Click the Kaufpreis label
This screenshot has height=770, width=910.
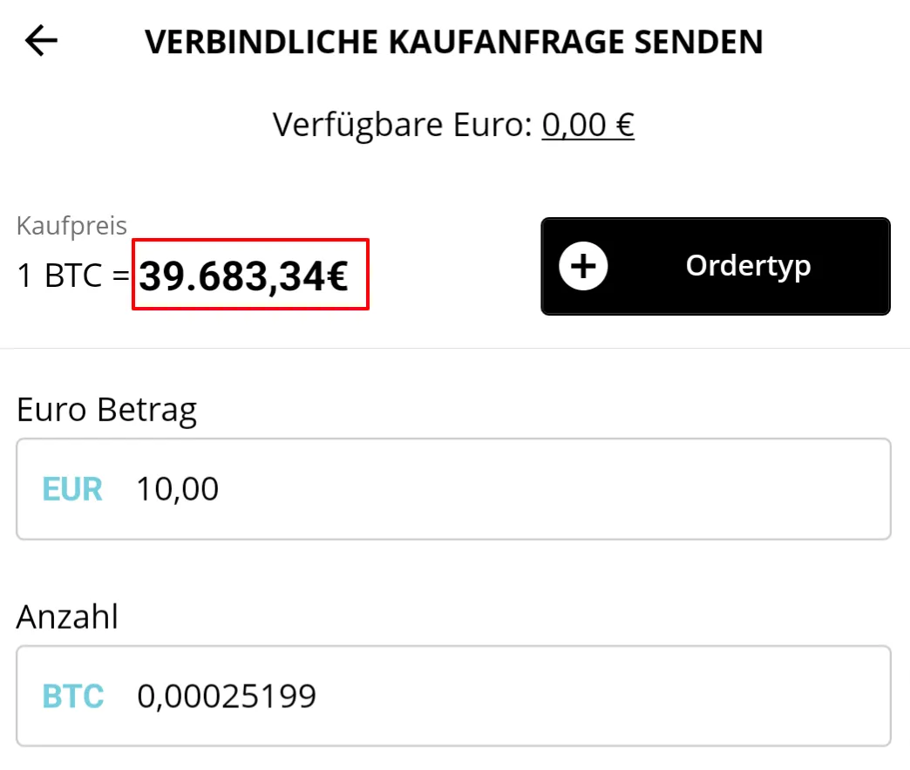(x=71, y=224)
